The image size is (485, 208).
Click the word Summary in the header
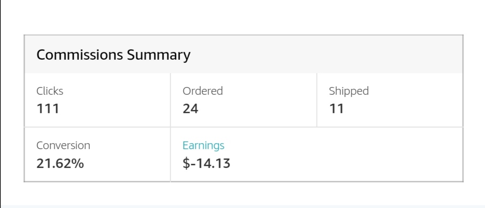point(159,55)
